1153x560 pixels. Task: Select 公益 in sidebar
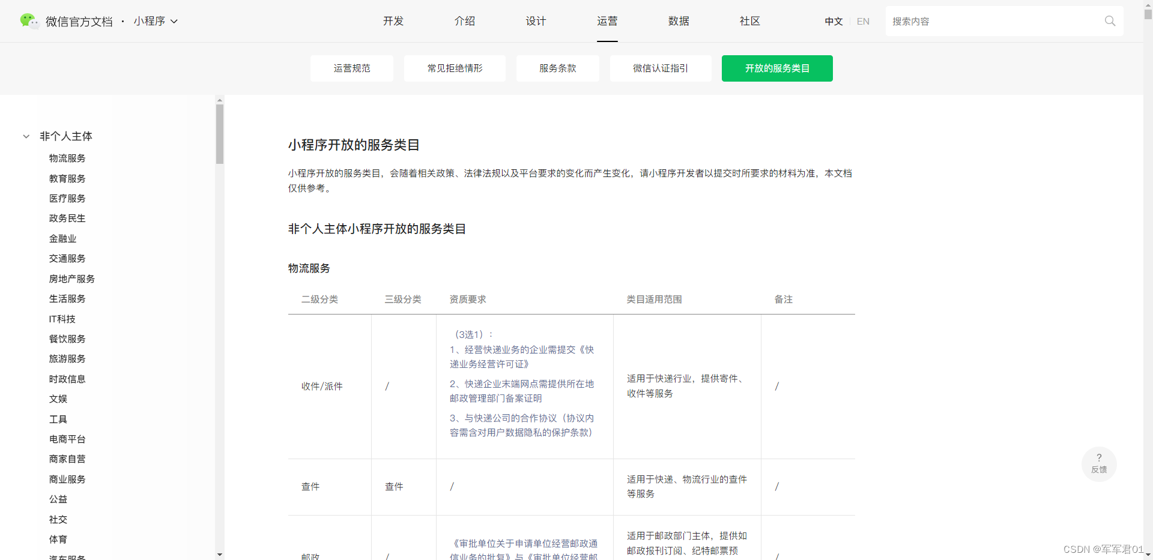58,499
